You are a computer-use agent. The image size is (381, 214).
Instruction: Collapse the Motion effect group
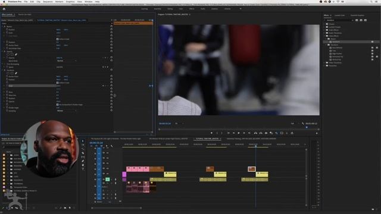(x=2, y=26)
